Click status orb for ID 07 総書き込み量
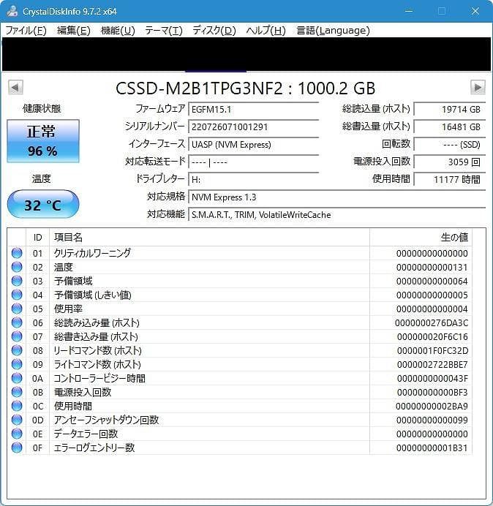The width and height of the screenshot is (493, 506). [17, 336]
